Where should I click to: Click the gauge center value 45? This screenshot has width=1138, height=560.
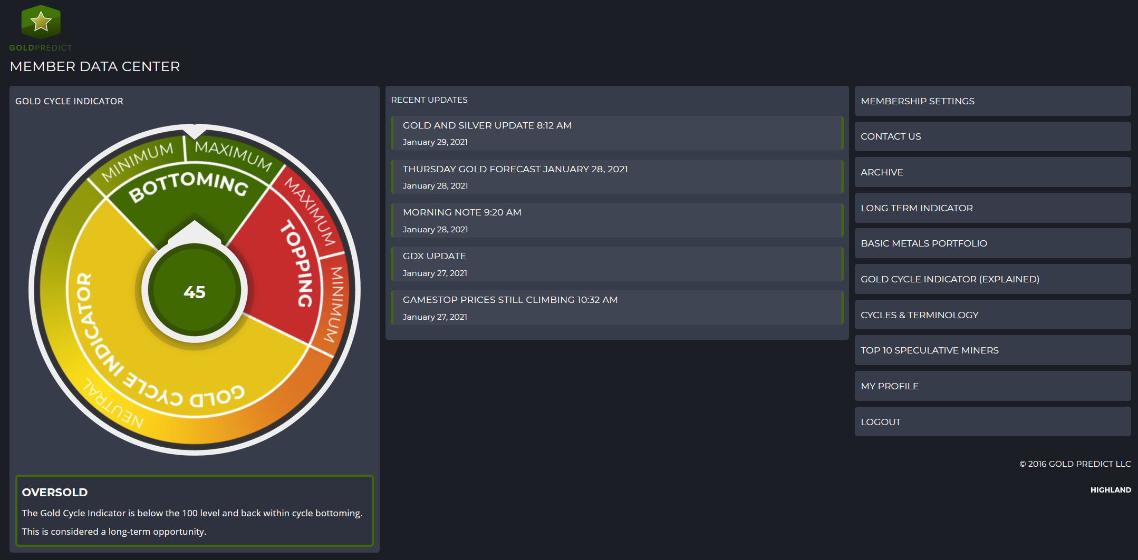click(x=195, y=292)
